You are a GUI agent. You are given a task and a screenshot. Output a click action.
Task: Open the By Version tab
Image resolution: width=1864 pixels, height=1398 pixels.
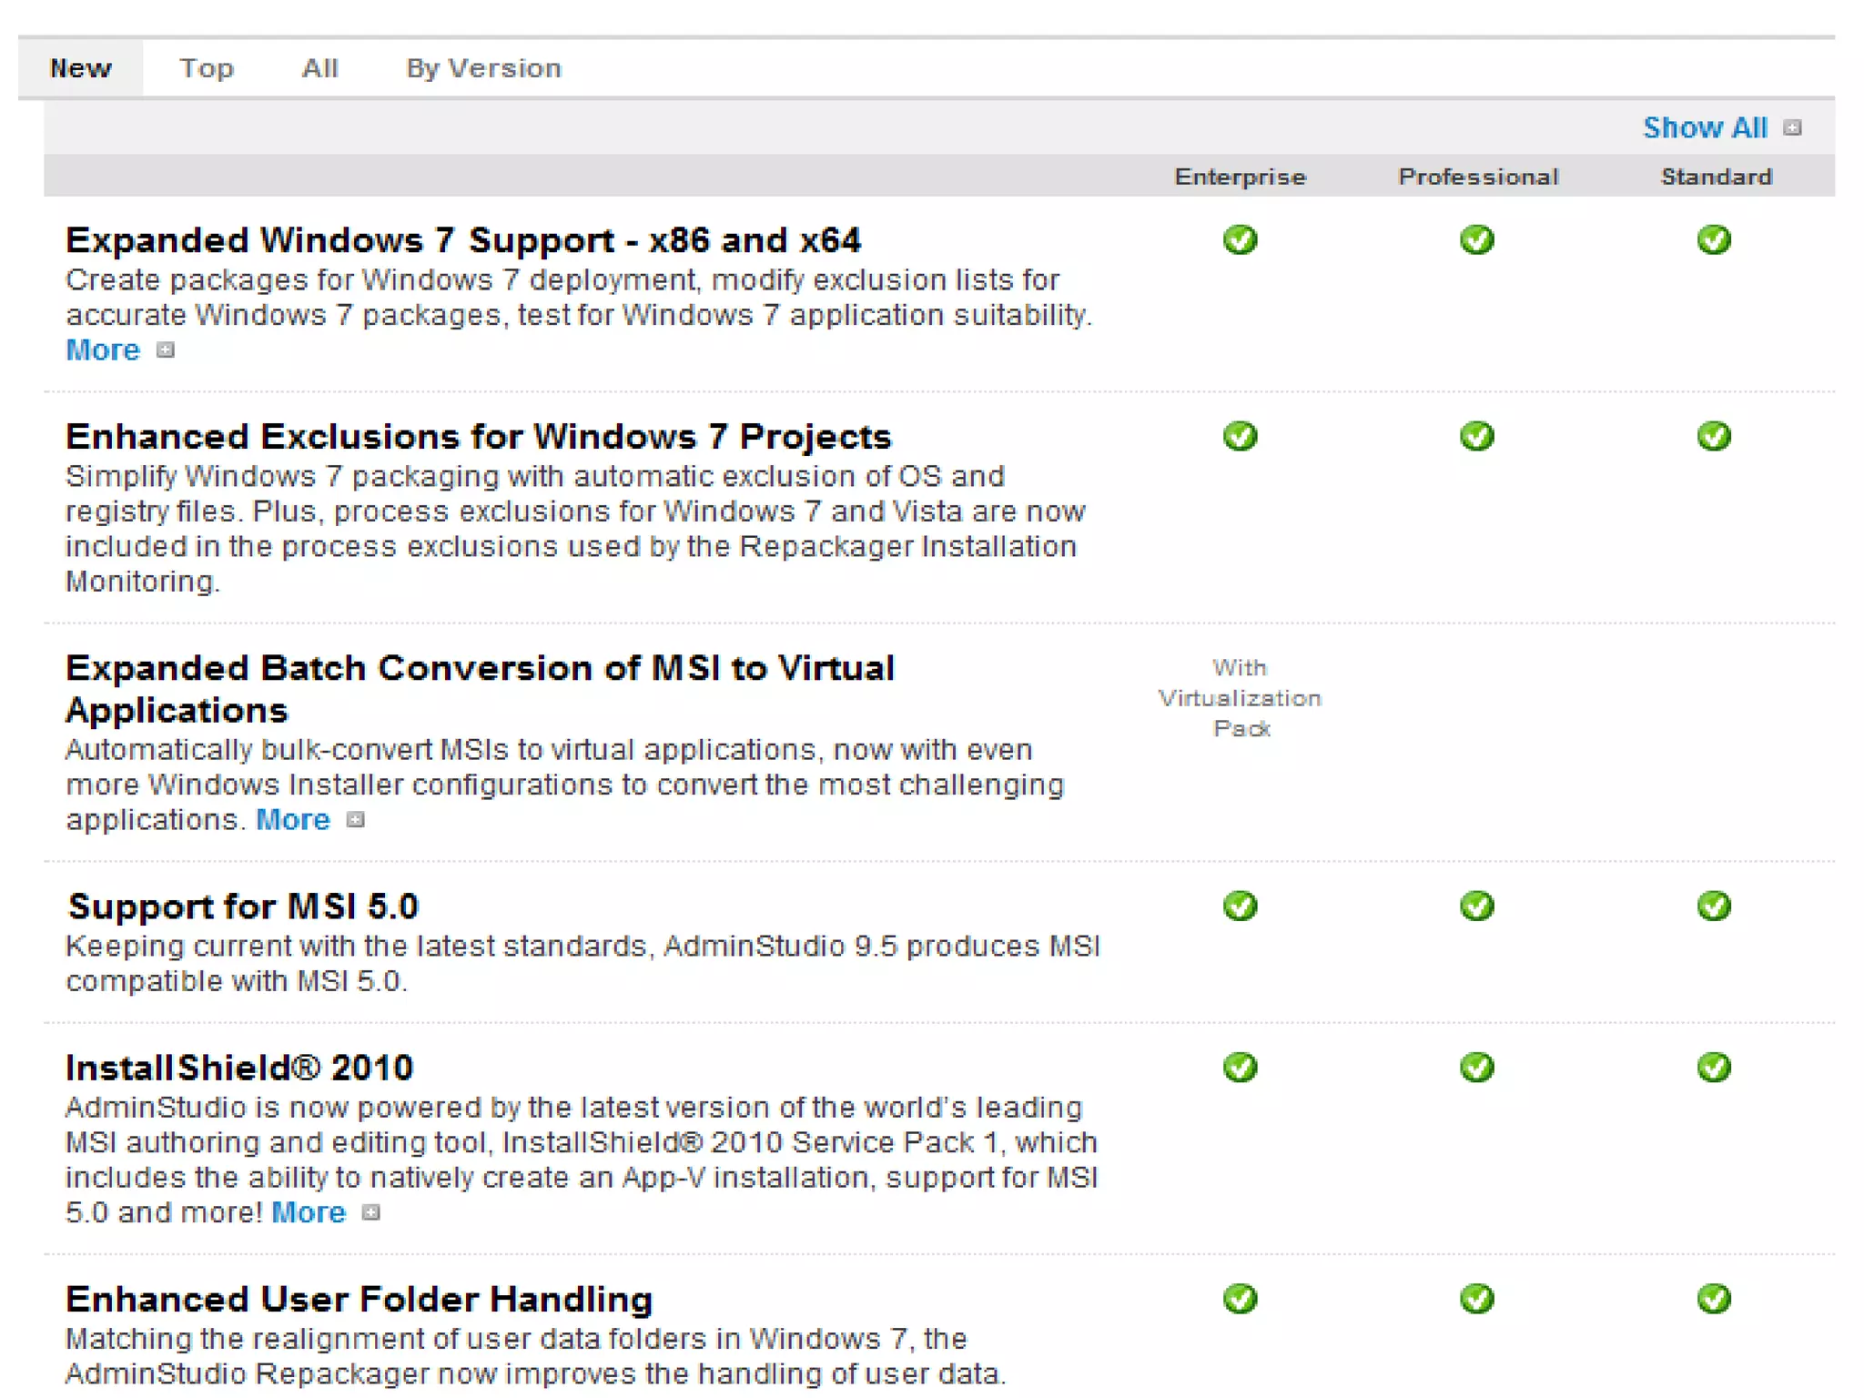483,68
